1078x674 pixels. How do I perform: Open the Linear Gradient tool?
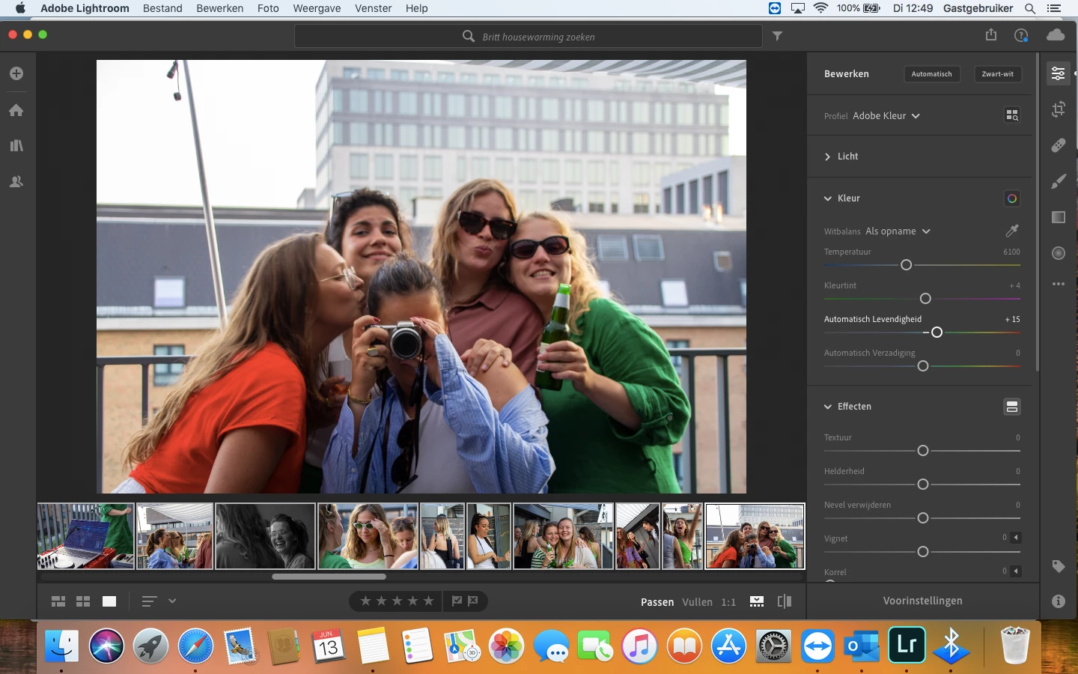tap(1058, 217)
